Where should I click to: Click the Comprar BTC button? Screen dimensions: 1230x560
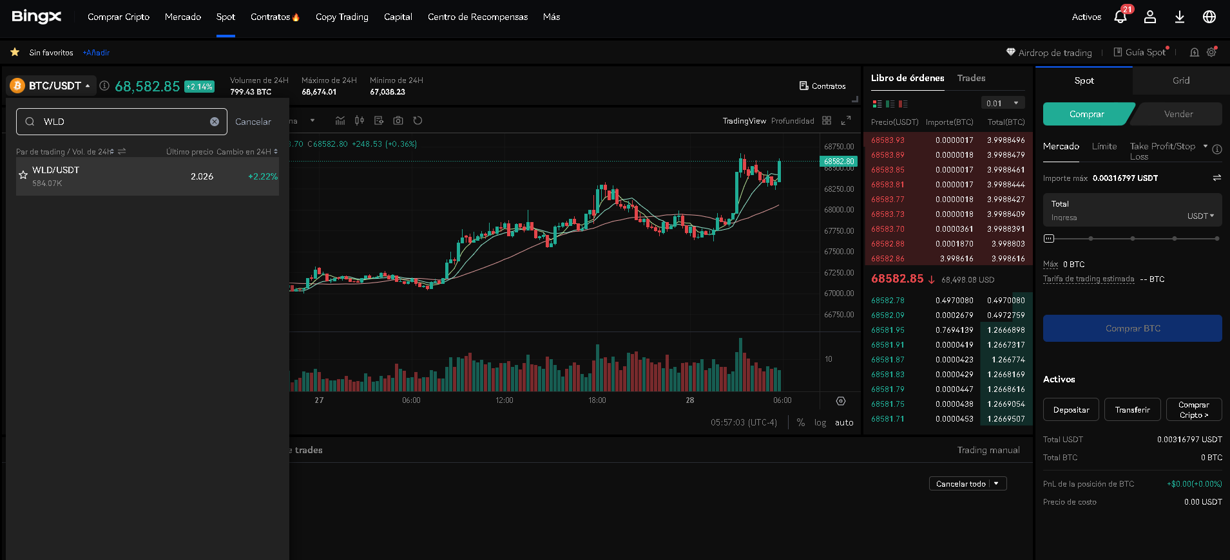pos(1133,328)
